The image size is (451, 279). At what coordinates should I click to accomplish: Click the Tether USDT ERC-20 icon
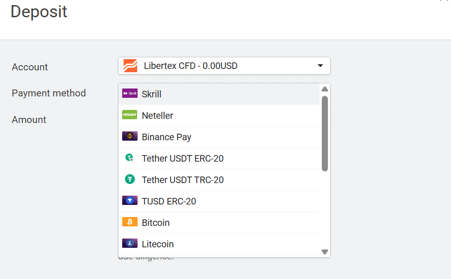129,158
